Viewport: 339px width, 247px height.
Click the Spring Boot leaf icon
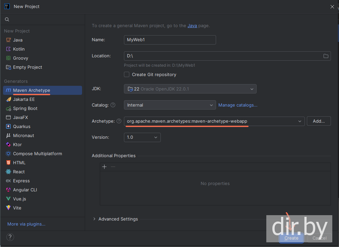pyautogui.click(x=8, y=108)
